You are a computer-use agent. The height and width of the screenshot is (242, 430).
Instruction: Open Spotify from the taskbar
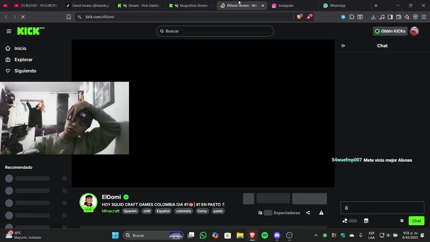point(265,235)
